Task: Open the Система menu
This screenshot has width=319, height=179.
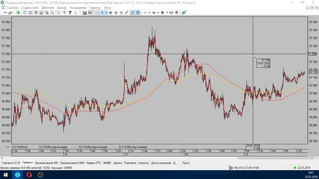Action: coord(12,7)
